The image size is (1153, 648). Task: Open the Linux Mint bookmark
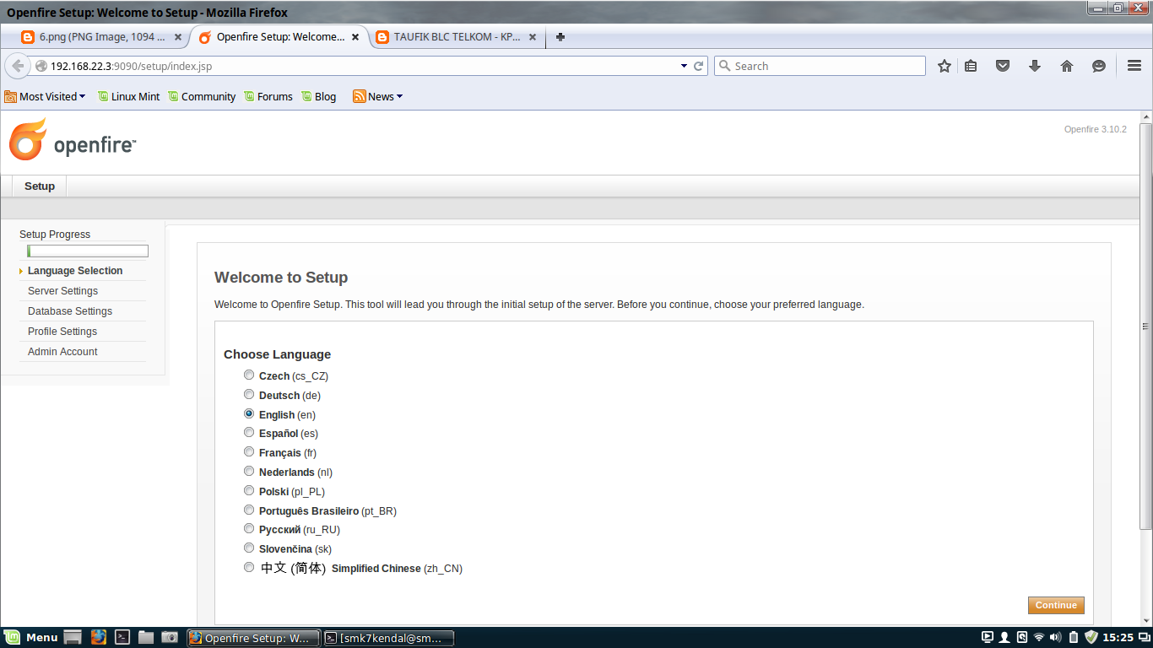point(128,96)
